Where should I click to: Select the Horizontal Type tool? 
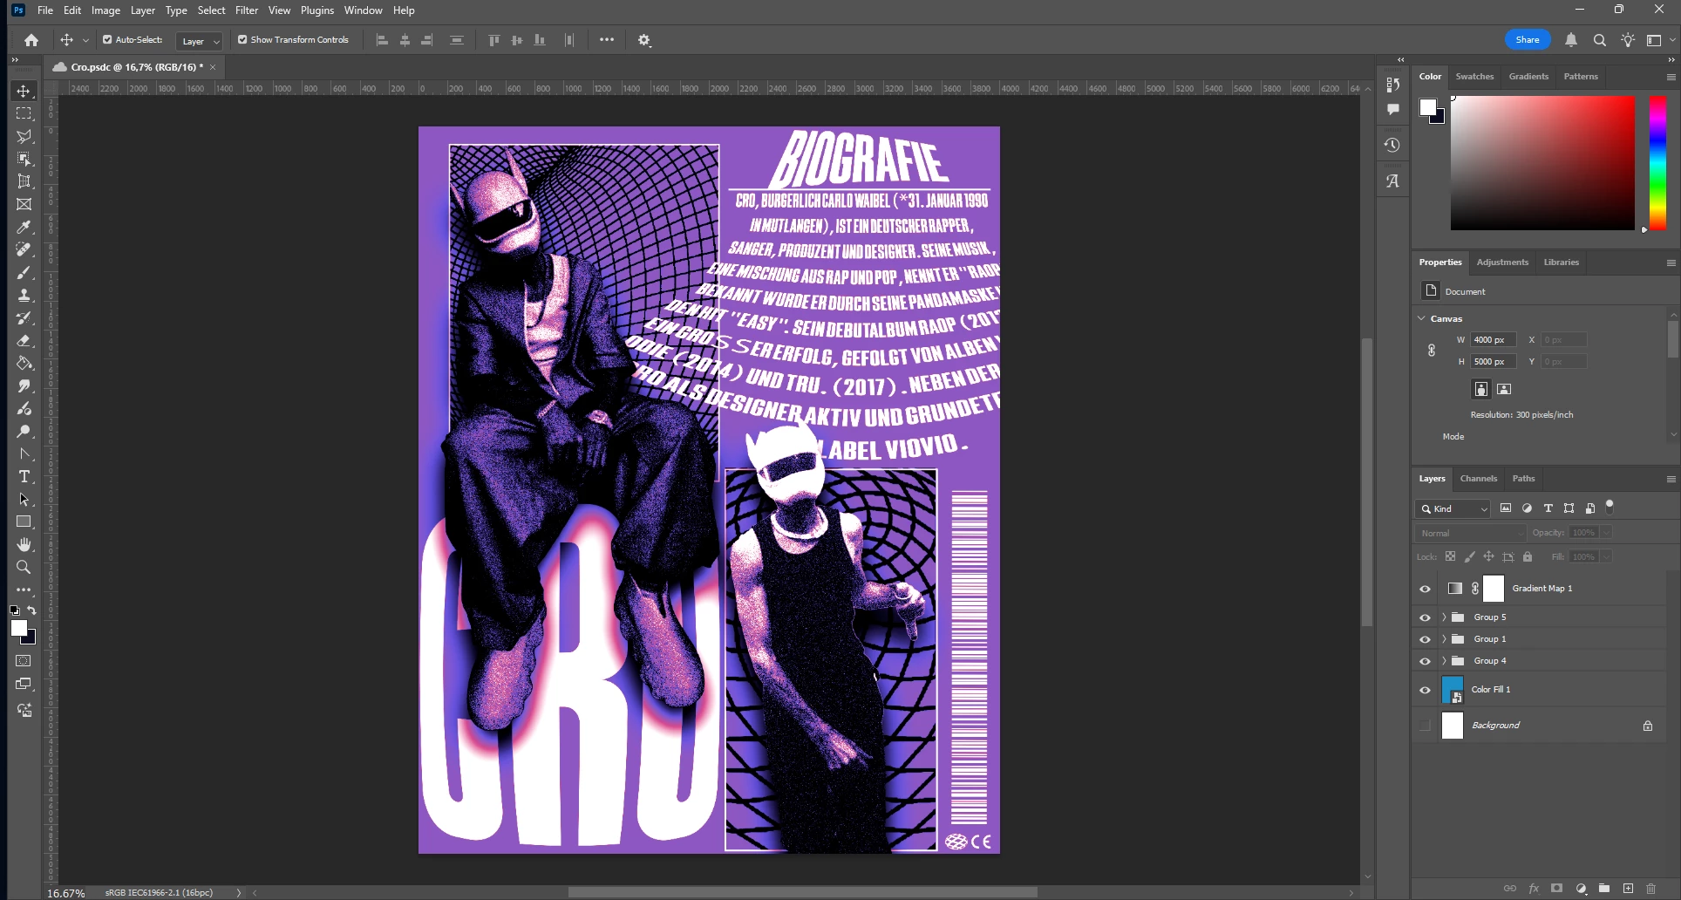tap(24, 476)
